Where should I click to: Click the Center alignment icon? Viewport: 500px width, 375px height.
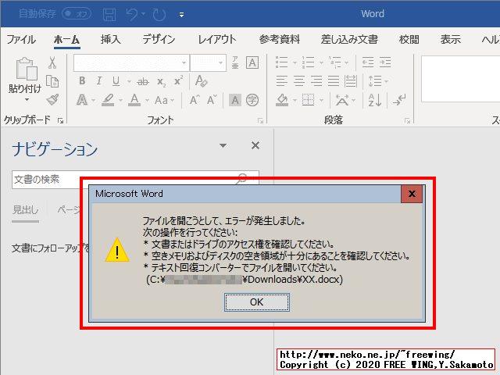tap(299, 81)
